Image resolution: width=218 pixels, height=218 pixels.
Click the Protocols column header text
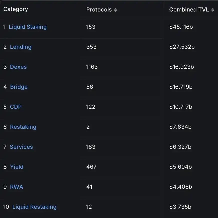coord(99,9)
